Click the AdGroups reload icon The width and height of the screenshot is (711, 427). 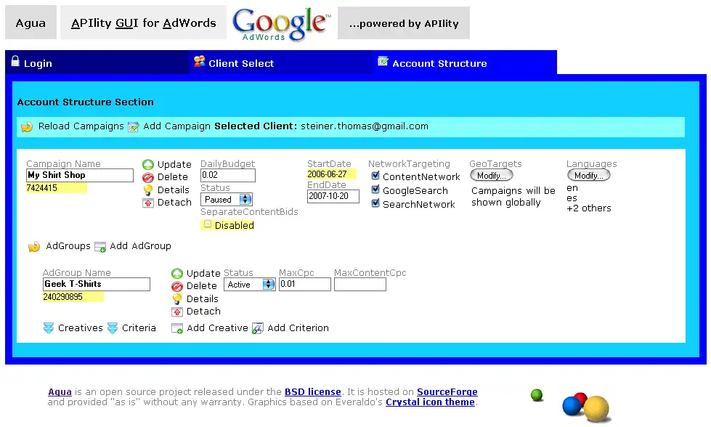tap(34, 247)
